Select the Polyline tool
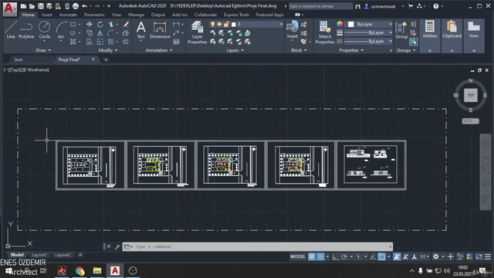 tap(26, 30)
